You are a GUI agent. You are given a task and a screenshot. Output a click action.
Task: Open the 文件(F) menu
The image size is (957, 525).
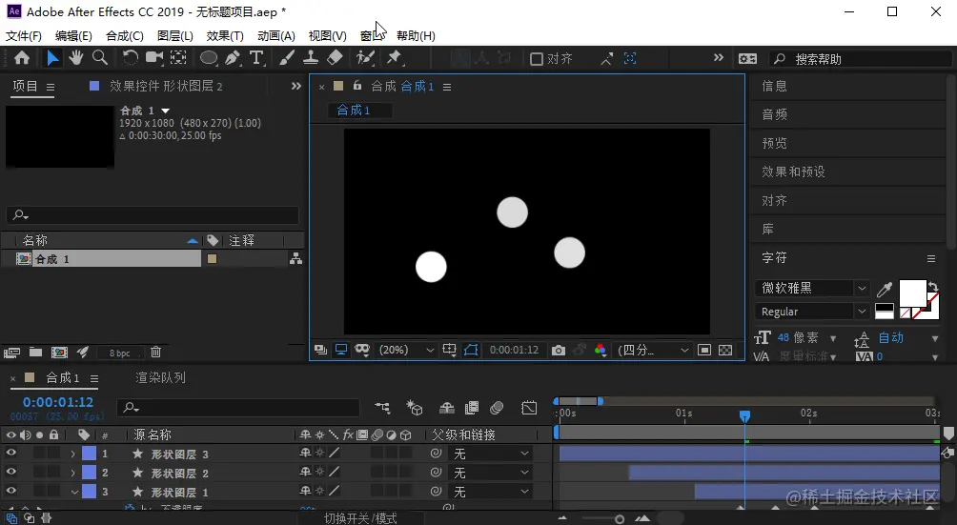coord(24,36)
